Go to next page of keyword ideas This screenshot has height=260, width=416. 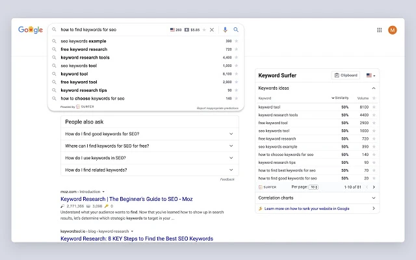coord(374,187)
